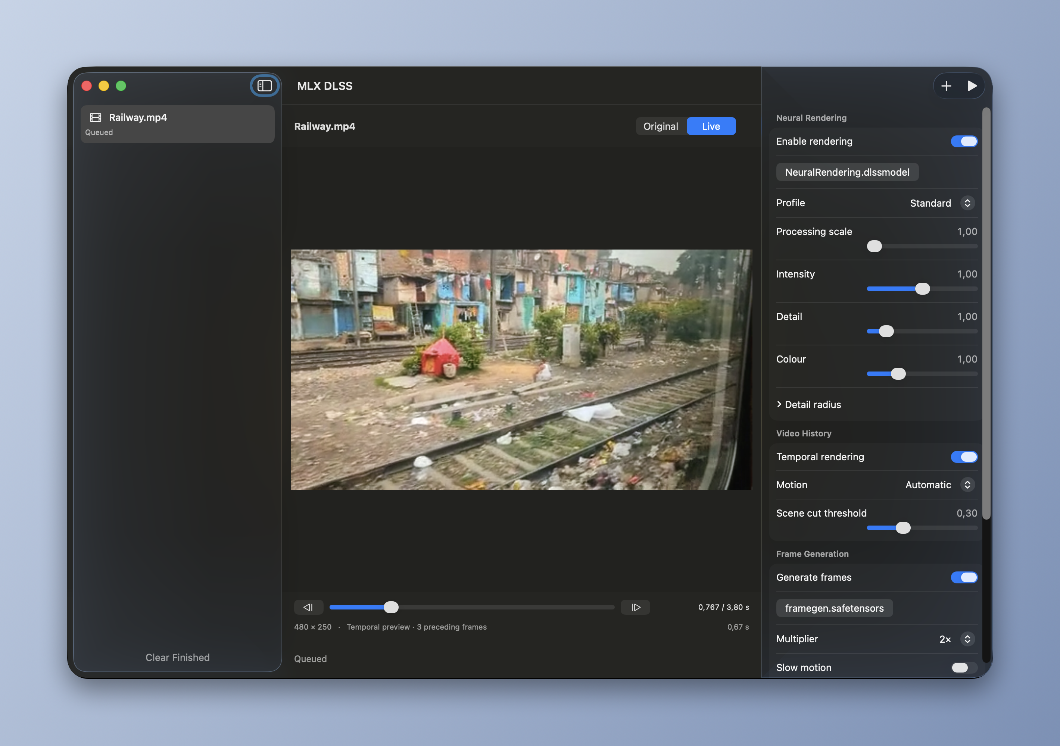Change the Multiplier 2× dropdown
The height and width of the screenshot is (746, 1060).
[x=957, y=639]
